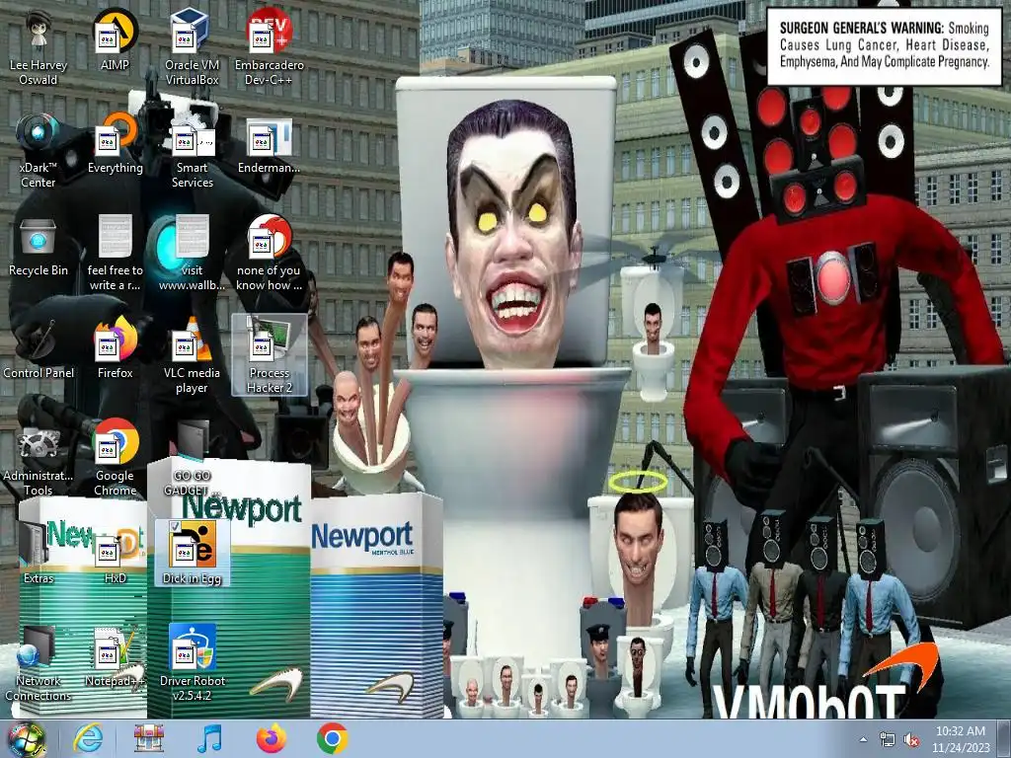The image size is (1011, 758).
Task: Open Oracle VM VirtualBox shortcut
Action: pyautogui.click(x=193, y=46)
